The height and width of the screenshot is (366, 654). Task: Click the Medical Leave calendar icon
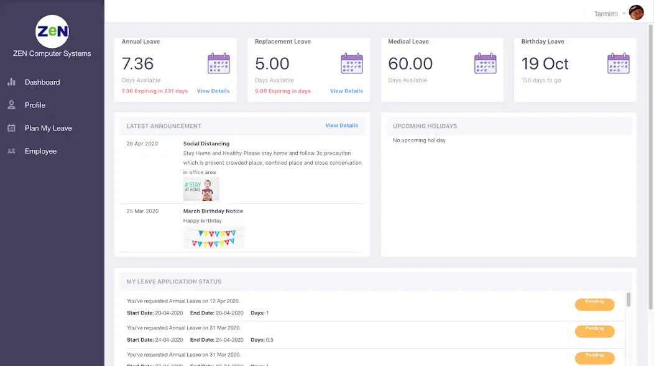485,63
